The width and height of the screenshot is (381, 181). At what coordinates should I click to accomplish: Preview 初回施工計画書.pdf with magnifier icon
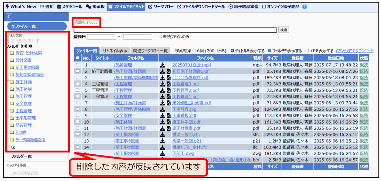169,71
